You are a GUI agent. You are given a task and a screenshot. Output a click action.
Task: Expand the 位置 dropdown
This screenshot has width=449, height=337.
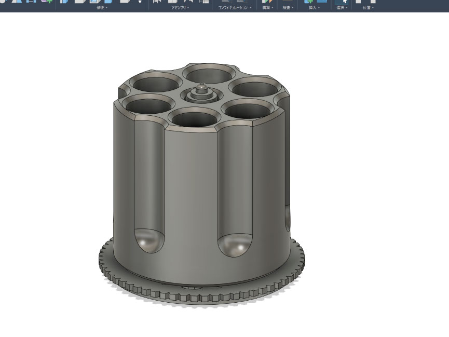(366, 8)
